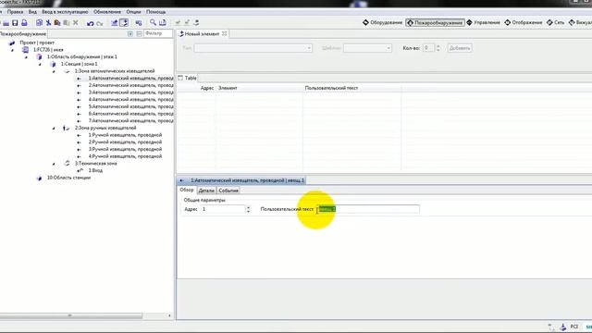Click the expand-all icon beside Фильтр

tap(130, 34)
